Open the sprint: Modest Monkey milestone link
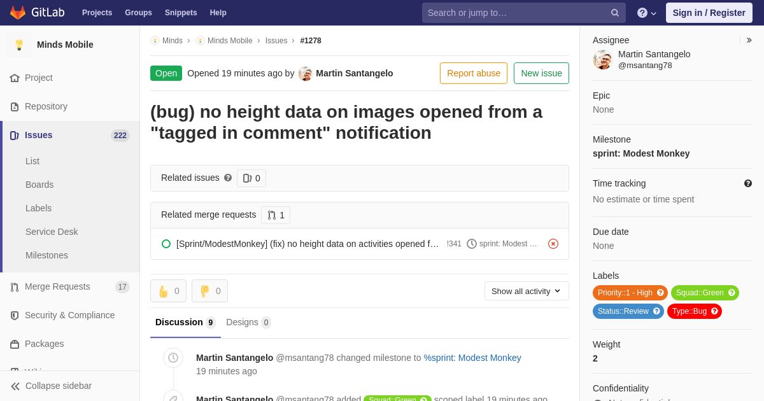This screenshot has height=401, width=764. (641, 153)
